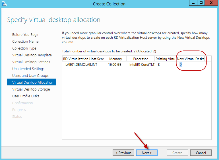The height and width of the screenshot is (160, 219).
Task: Go to the User Profile Disks step
Action: coord(26,96)
